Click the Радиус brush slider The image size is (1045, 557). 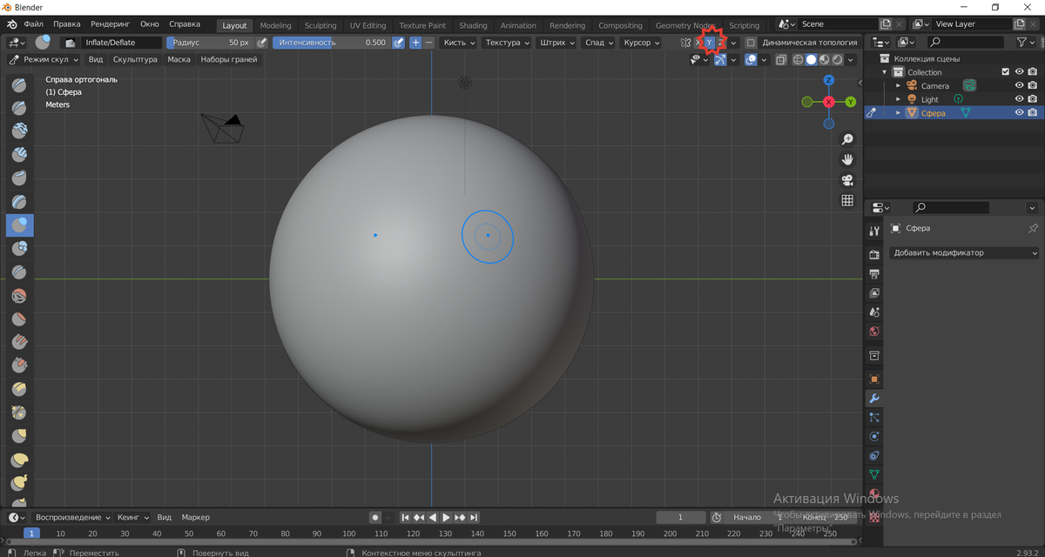[x=209, y=43]
